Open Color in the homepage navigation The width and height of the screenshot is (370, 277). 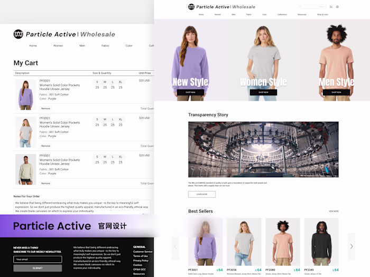tap(264, 15)
